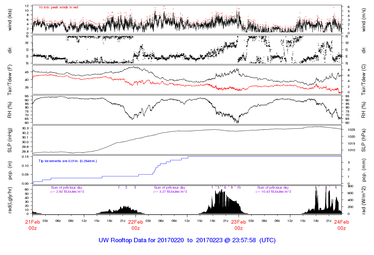The height and width of the screenshot is (255, 374).
Task: Select the 'rad(Lgly/hr)' axis label
Action: pos(10,200)
